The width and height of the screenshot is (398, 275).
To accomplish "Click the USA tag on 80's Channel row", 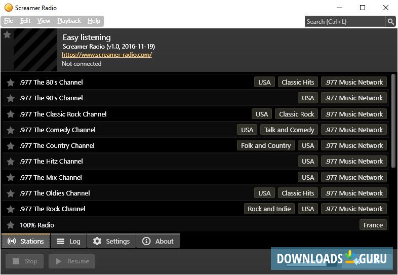I will (264, 82).
